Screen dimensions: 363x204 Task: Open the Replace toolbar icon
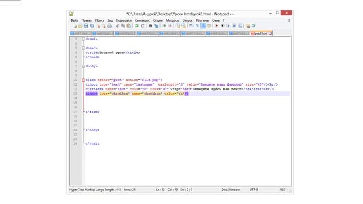click(x=157, y=26)
